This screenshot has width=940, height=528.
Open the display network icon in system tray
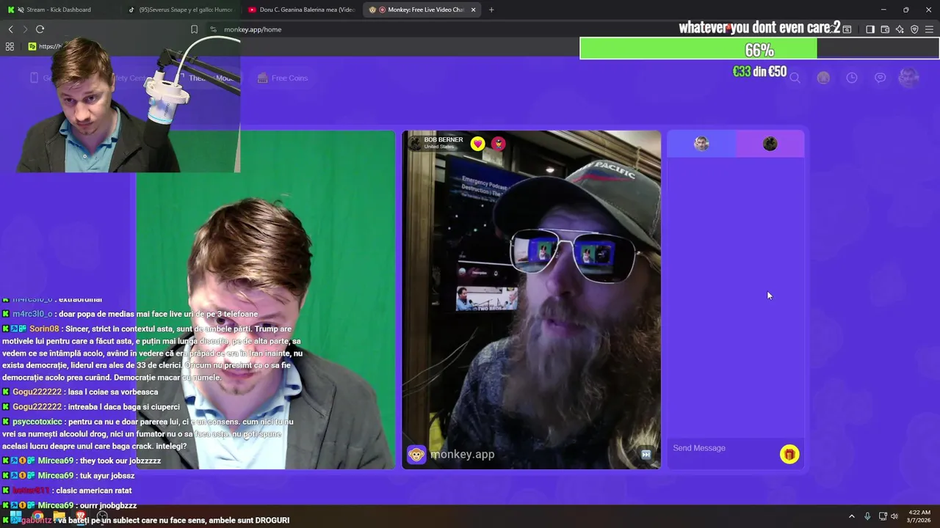click(883, 516)
